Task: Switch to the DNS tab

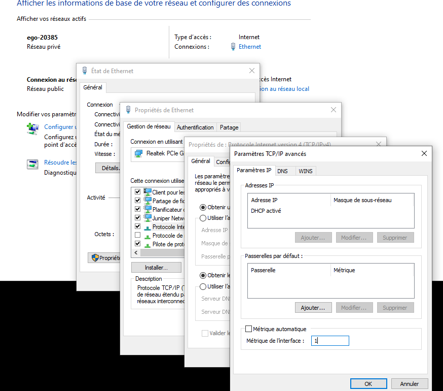Action: point(282,171)
